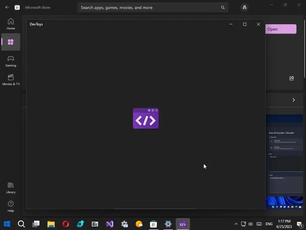
Task: Open Task View on the taskbar
Action: 36,224
